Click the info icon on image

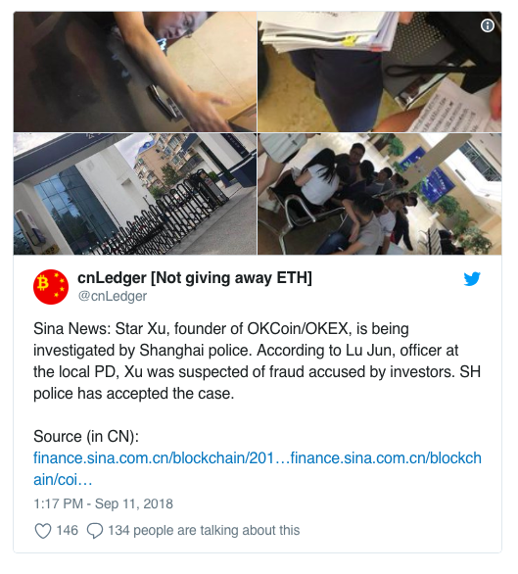pos(488,25)
